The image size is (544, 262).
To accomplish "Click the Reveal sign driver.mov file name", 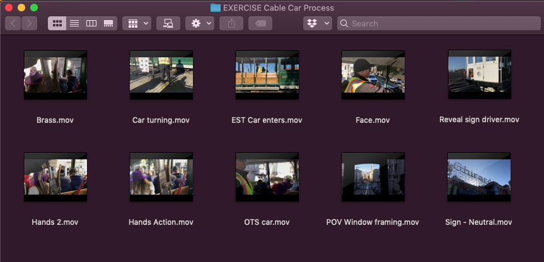I will (x=479, y=120).
